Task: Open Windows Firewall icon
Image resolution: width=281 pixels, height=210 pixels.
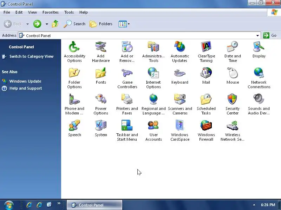Action: pos(206,125)
